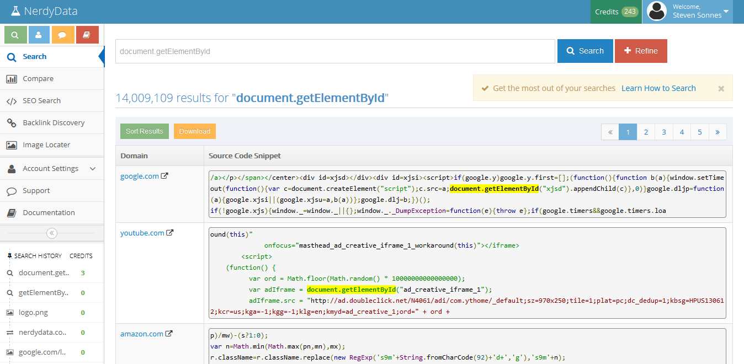Open youtube.com external link icon

pyautogui.click(x=170, y=233)
